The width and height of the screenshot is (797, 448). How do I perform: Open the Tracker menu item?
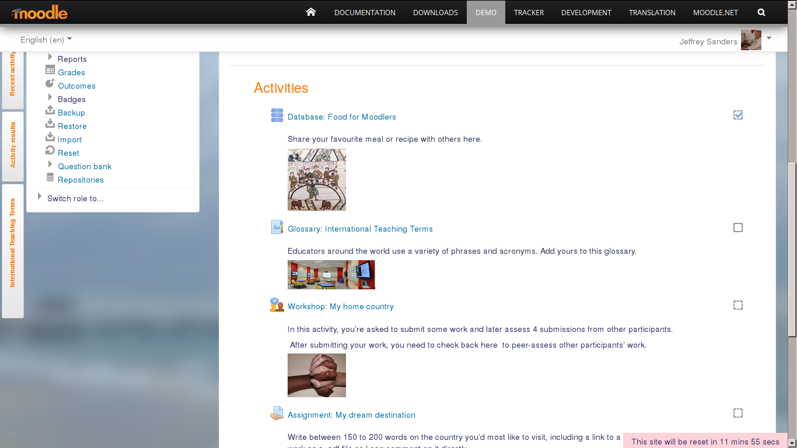pos(529,12)
